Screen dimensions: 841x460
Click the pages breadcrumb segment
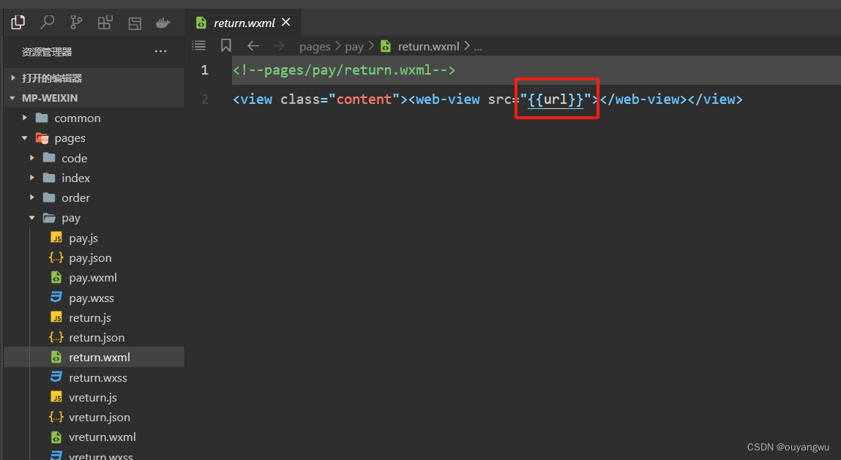[x=315, y=47]
